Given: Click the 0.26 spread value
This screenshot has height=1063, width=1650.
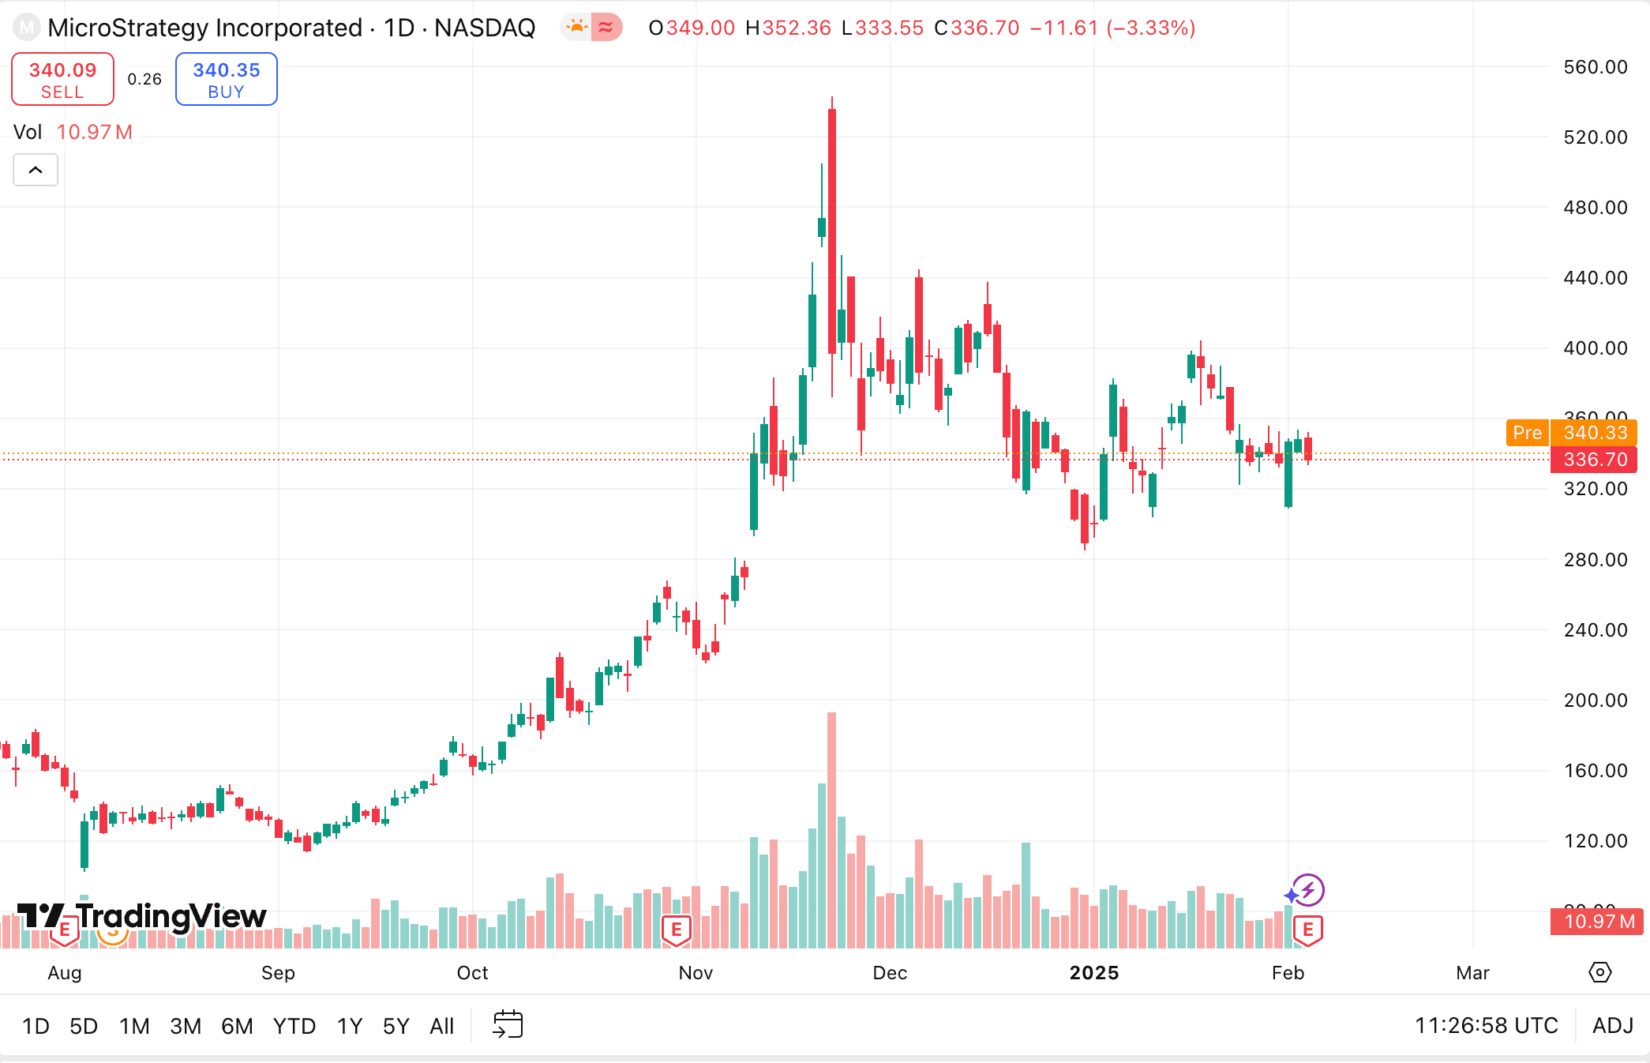Looking at the screenshot, I should 144,79.
